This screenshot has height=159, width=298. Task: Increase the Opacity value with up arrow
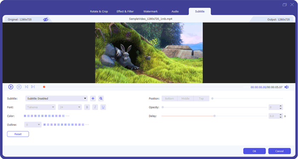click(281, 106)
